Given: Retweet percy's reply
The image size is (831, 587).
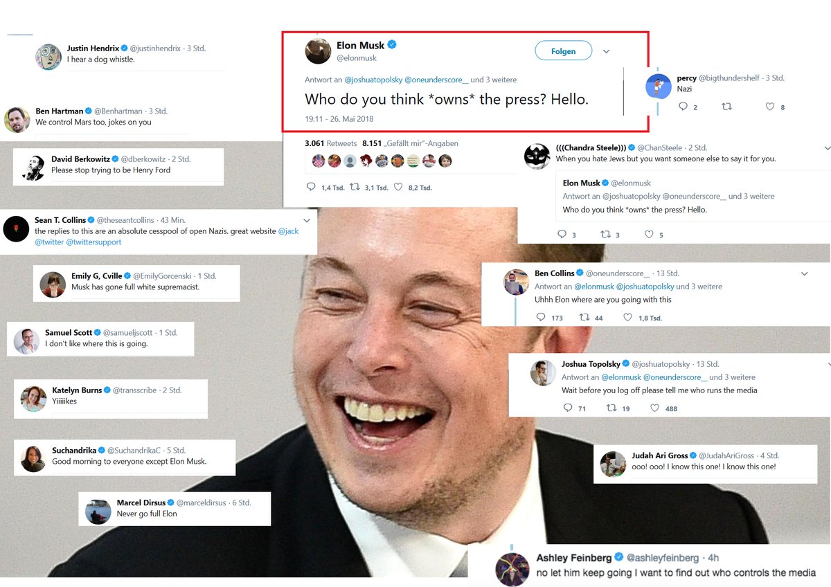Looking at the screenshot, I should tap(727, 107).
